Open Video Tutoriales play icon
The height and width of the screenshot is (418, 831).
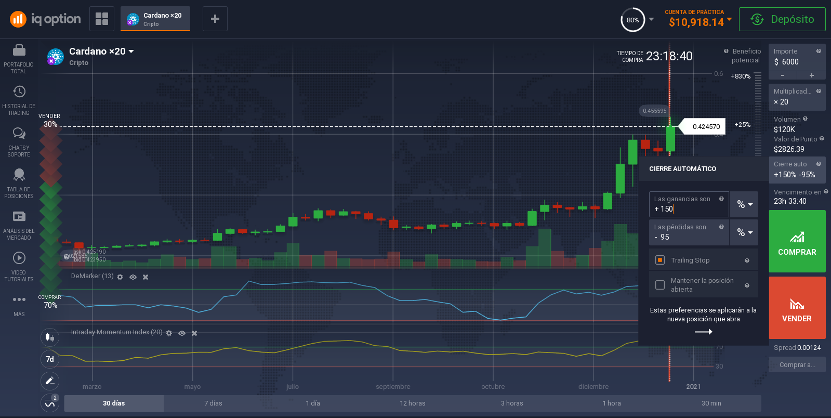[x=19, y=258]
